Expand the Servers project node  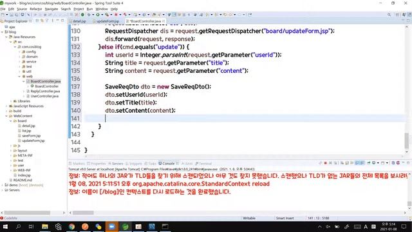click(3, 190)
